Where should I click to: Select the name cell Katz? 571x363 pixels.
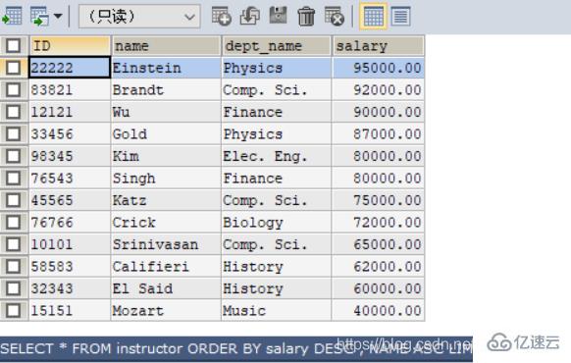click(x=166, y=200)
